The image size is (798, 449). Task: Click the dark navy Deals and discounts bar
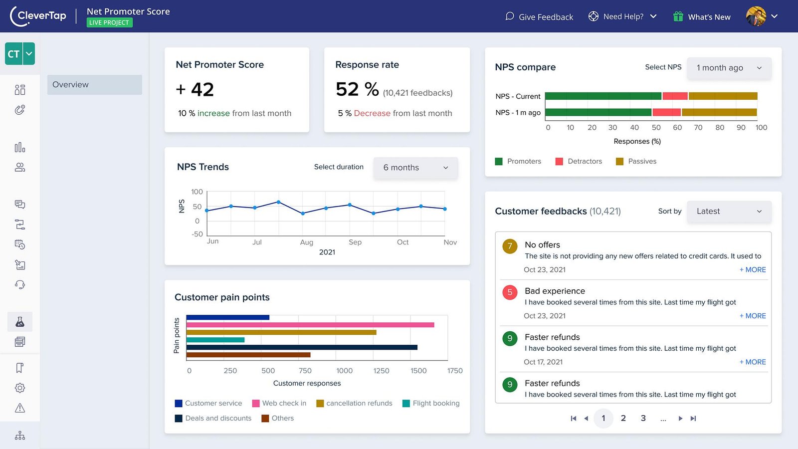(302, 347)
